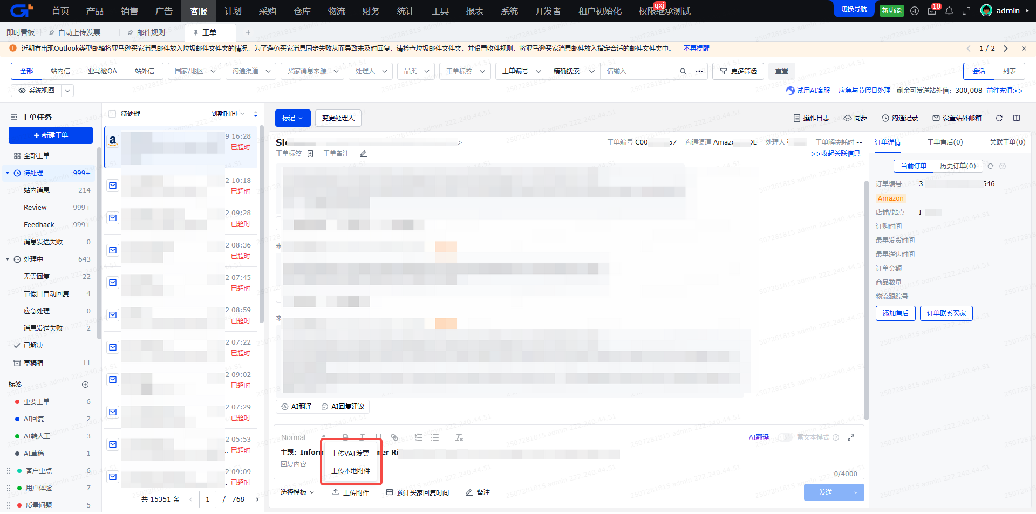
Task: Click the search magnifier in the filter bar
Action: pyautogui.click(x=683, y=71)
